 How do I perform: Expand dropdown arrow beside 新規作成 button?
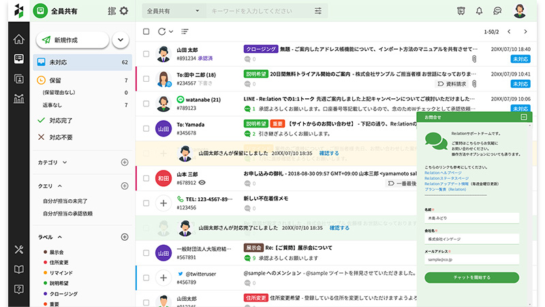pyautogui.click(x=121, y=40)
